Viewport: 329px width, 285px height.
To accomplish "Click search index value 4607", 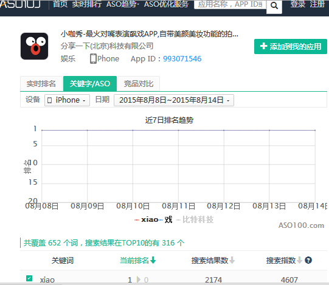I will pos(289,280).
